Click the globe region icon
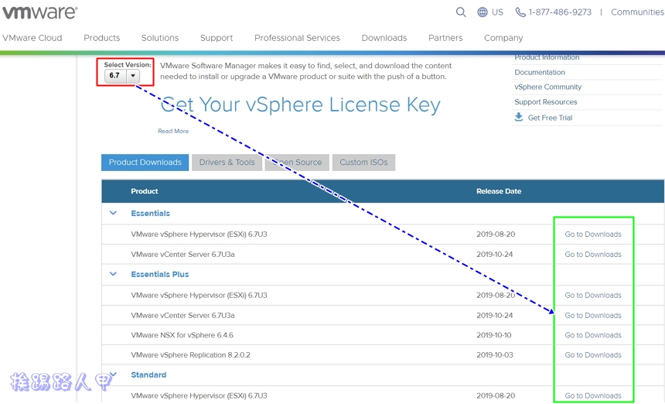The height and width of the screenshot is (404, 665). click(483, 12)
